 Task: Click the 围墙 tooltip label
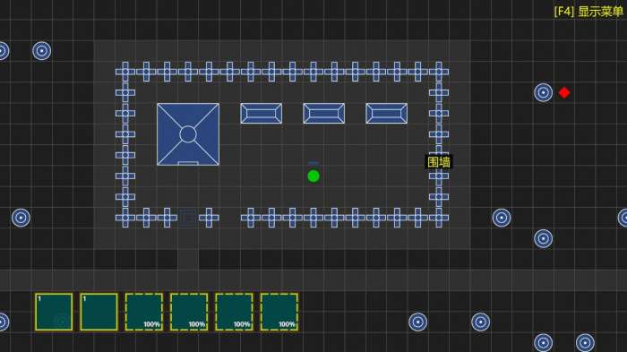(439, 161)
